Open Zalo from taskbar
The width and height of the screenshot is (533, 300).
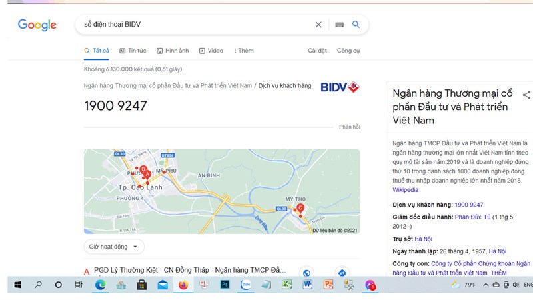pos(245,285)
